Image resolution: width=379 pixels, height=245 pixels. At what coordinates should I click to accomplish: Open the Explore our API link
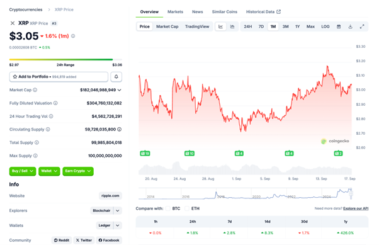356,208
